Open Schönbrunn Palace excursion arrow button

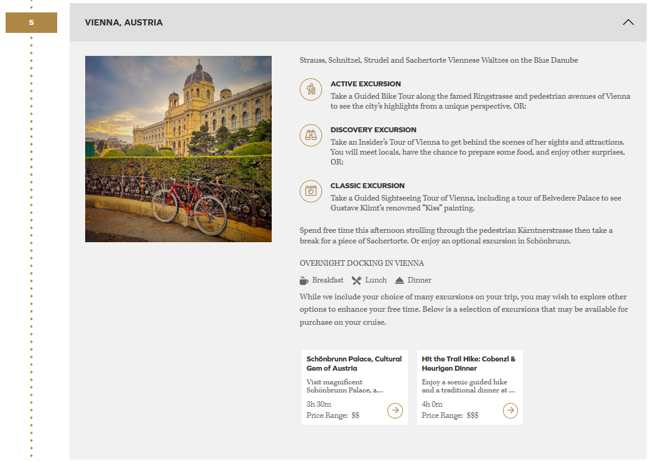tap(395, 410)
